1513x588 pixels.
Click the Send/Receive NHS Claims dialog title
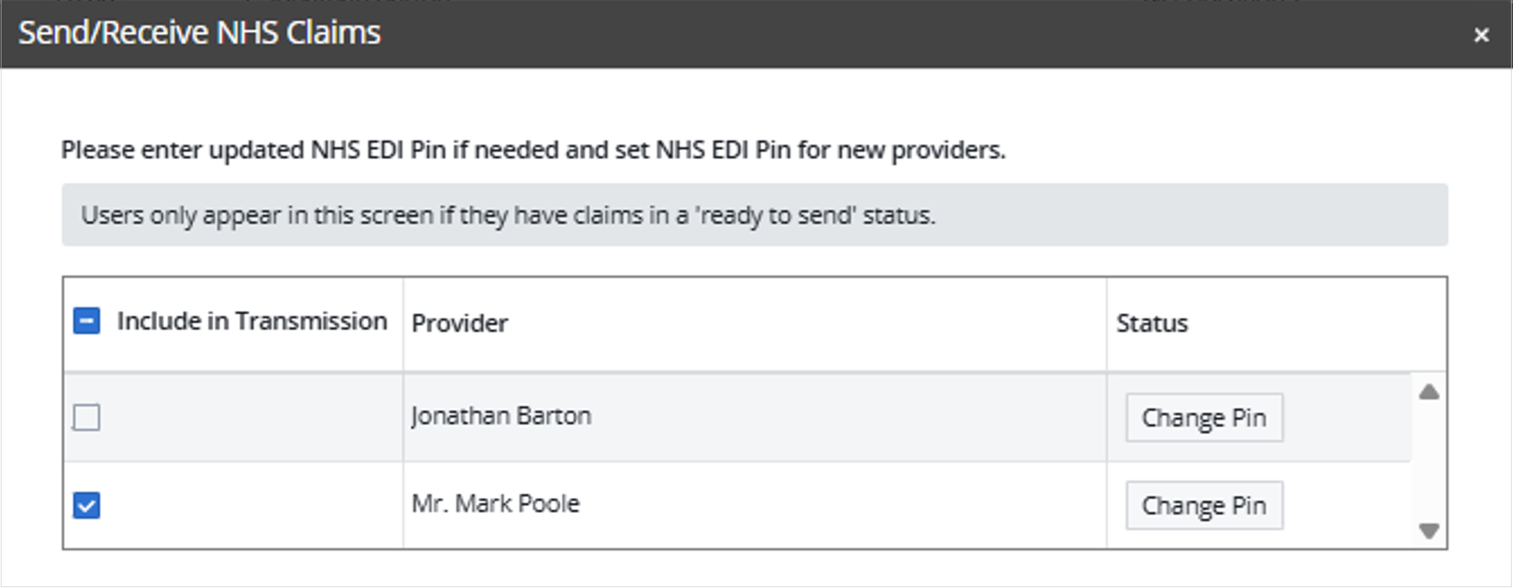tap(199, 32)
